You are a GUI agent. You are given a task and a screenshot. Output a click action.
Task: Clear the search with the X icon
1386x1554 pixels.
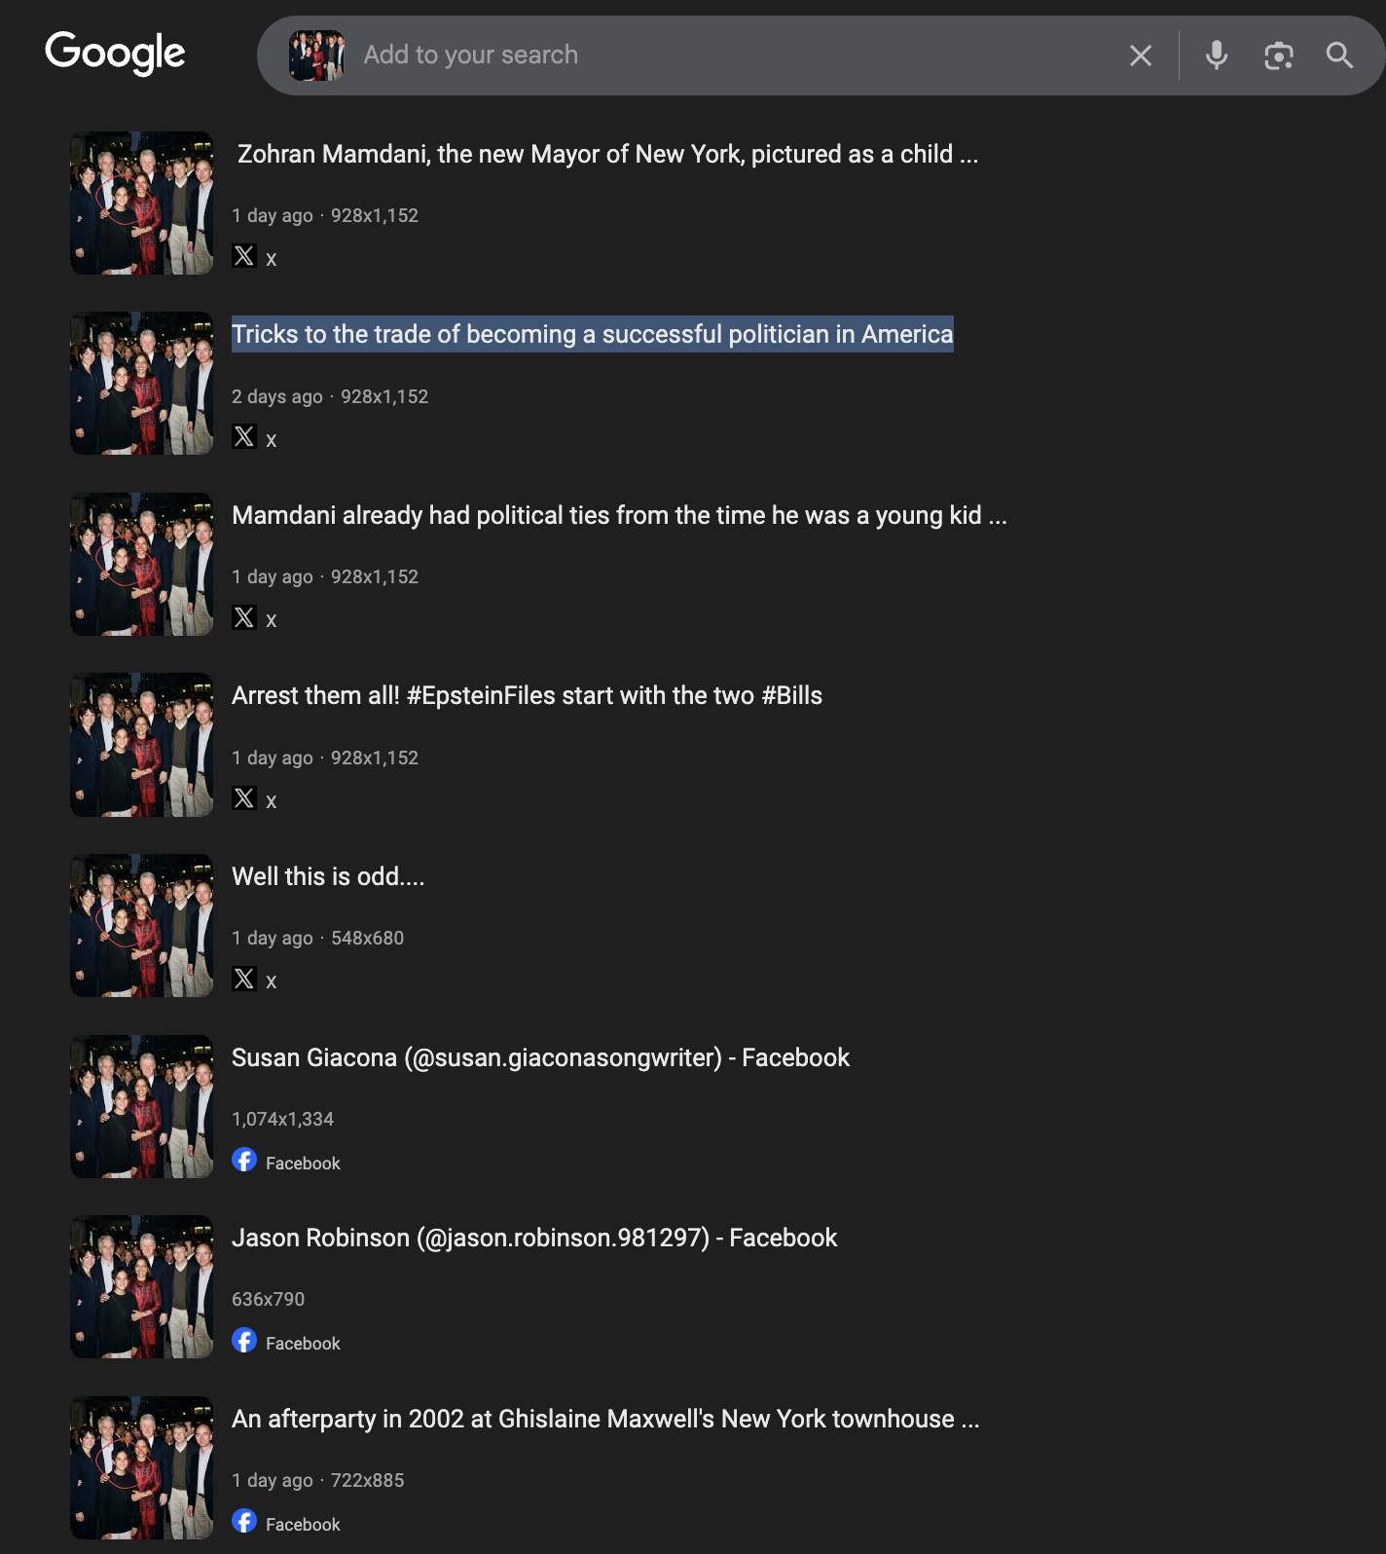pos(1141,55)
